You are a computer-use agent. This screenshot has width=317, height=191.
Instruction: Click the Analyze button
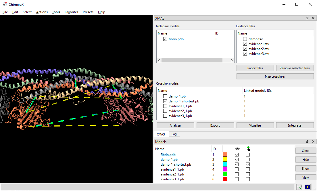tap(175, 125)
